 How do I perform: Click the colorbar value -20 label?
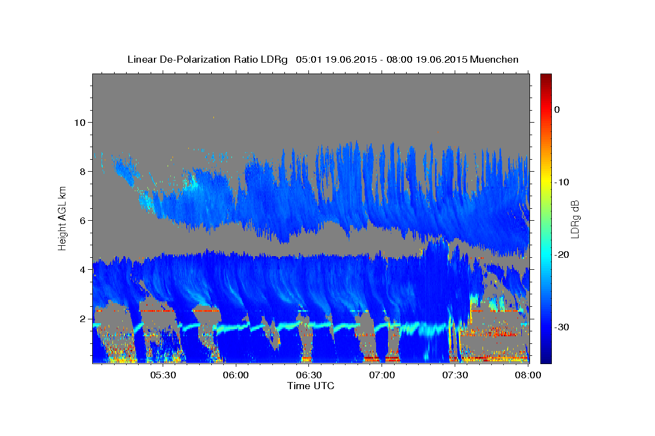pos(562,255)
